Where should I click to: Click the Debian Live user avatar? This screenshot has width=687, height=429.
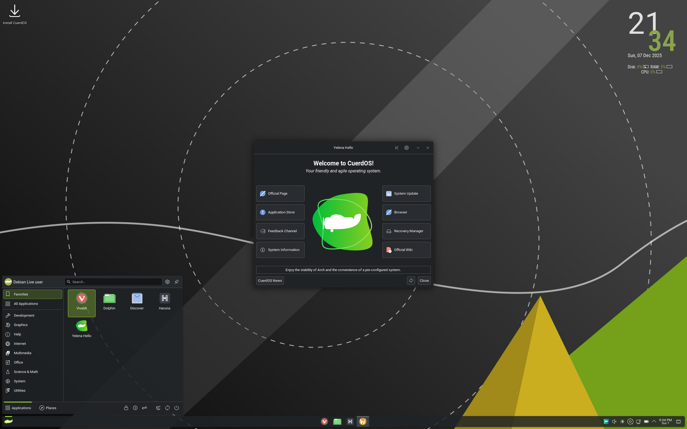pyautogui.click(x=8, y=282)
